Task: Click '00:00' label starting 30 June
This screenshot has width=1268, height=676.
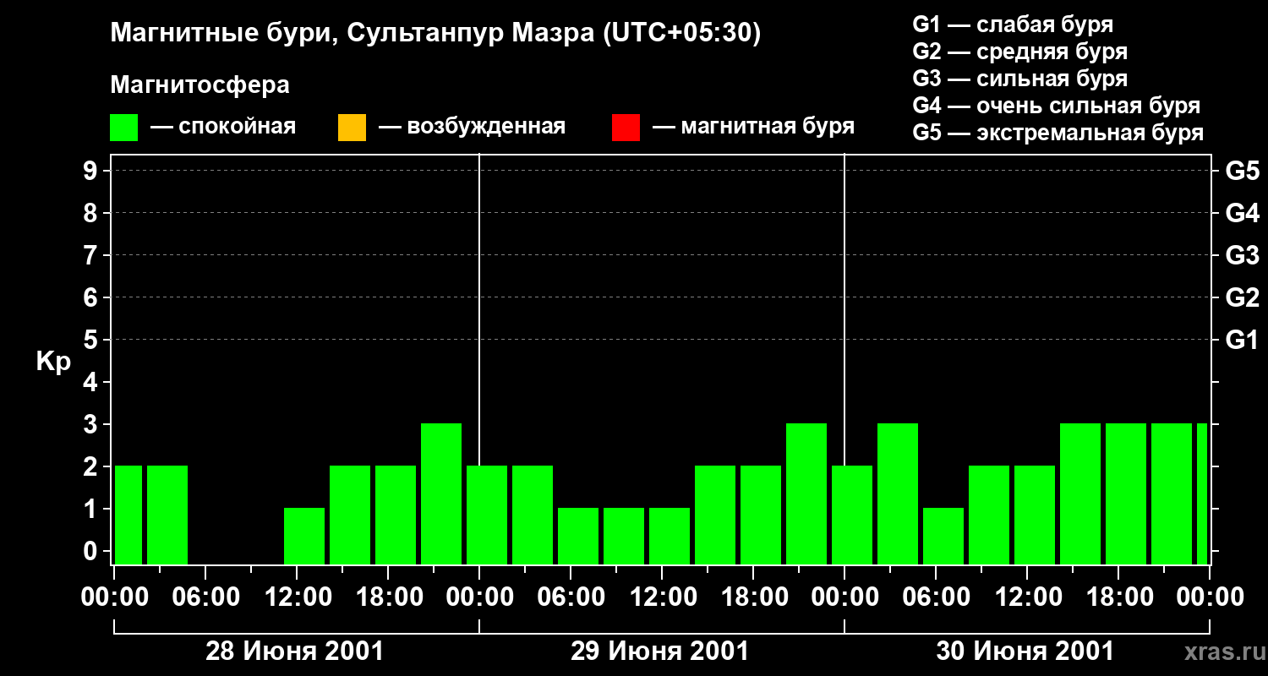Action: point(844,597)
